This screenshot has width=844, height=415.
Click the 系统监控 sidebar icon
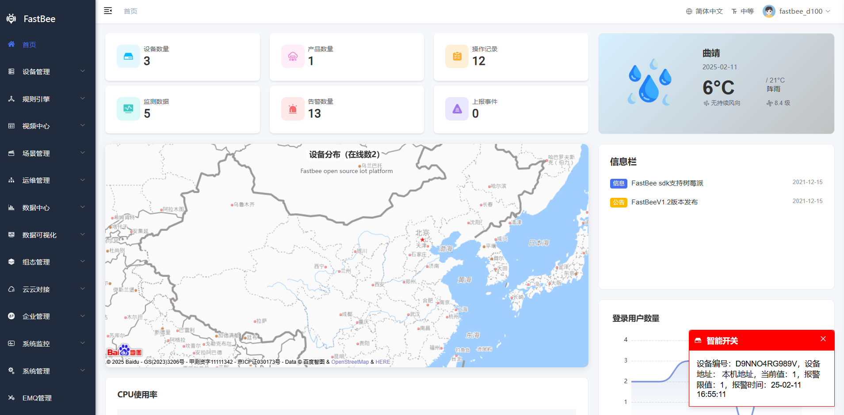pos(11,343)
